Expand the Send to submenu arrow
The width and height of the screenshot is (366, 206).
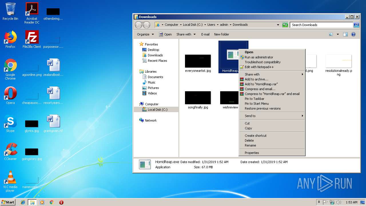click(x=302, y=116)
